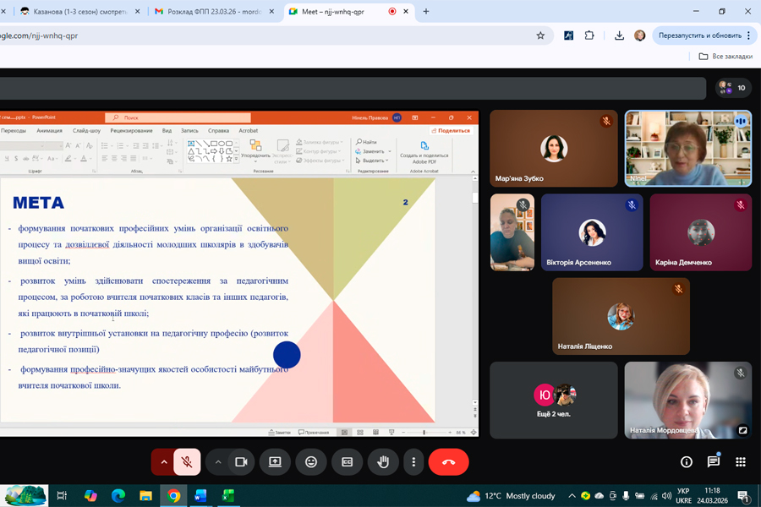Toggle the camera in Meet
Viewport: 761px width, 507px height.
click(241, 462)
